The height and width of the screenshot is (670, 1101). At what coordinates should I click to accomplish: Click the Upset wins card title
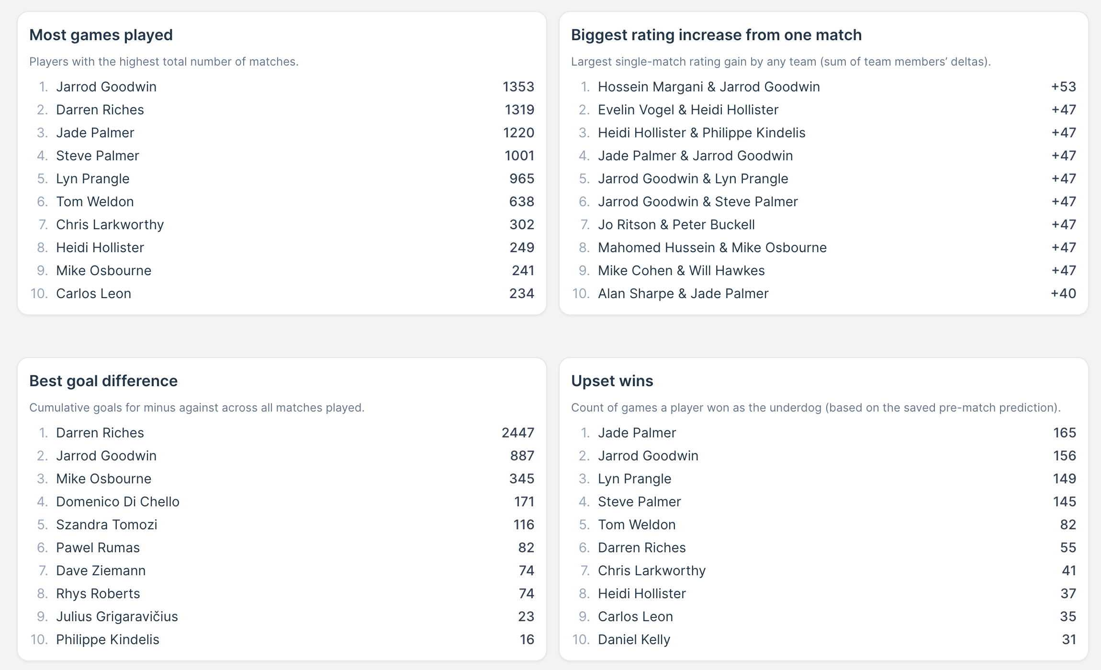pyautogui.click(x=612, y=381)
